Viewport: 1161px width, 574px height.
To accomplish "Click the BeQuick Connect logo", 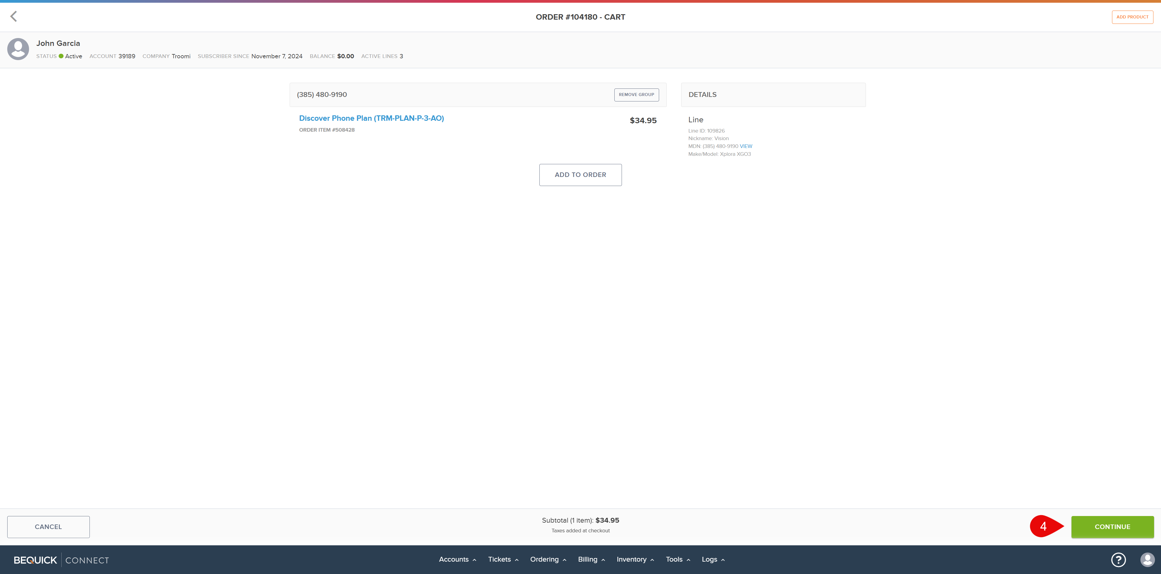I will coord(61,560).
